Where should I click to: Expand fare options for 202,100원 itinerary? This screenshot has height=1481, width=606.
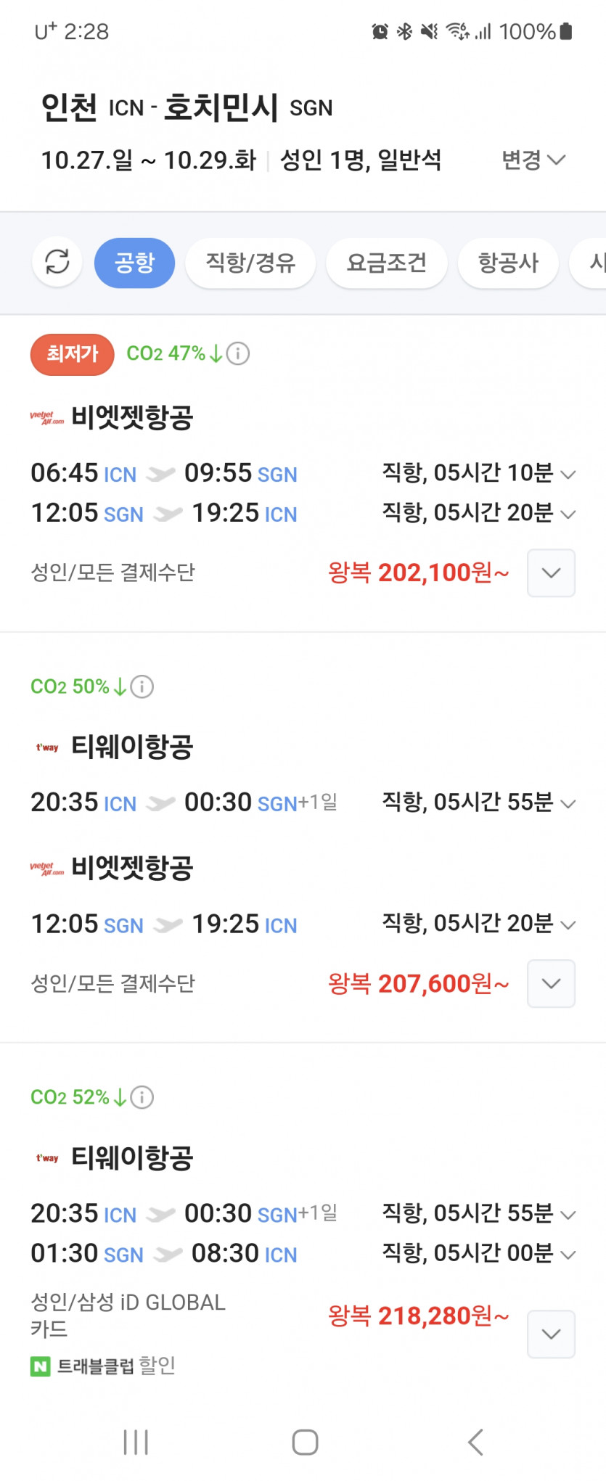click(x=551, y=573)
